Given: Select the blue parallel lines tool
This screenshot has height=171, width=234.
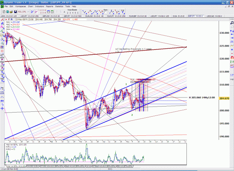Looking at the screenshot, I should pos(2,24).
